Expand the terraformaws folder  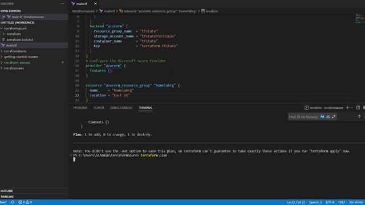(x=14, y=68)
